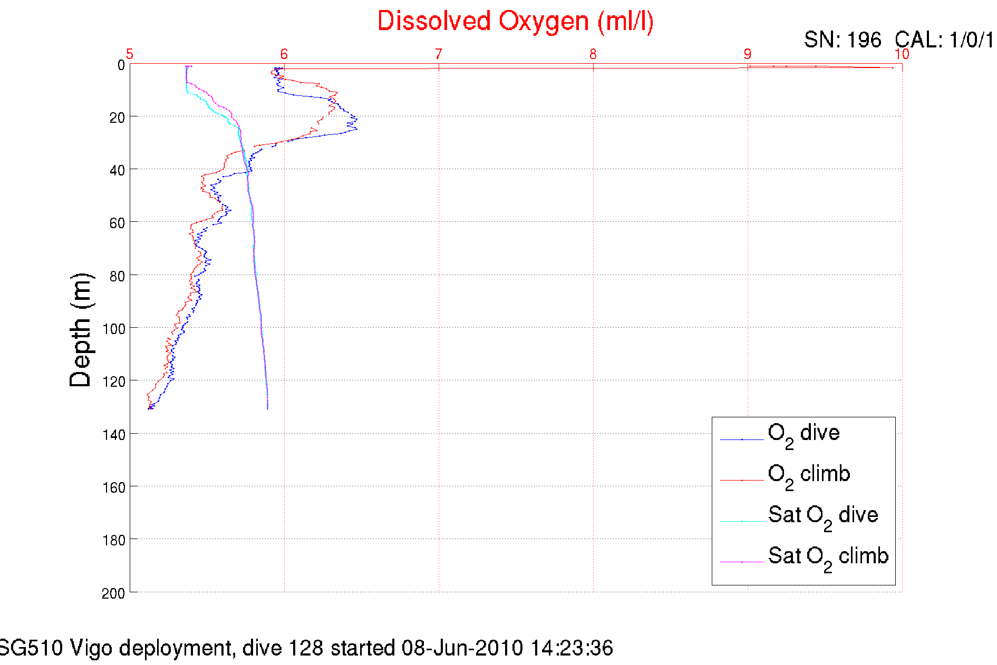Click the 'Dissolved Oxygen (ml/l)' chart title
The height and width of the screenshot is (665, 997).
point(516,22)
